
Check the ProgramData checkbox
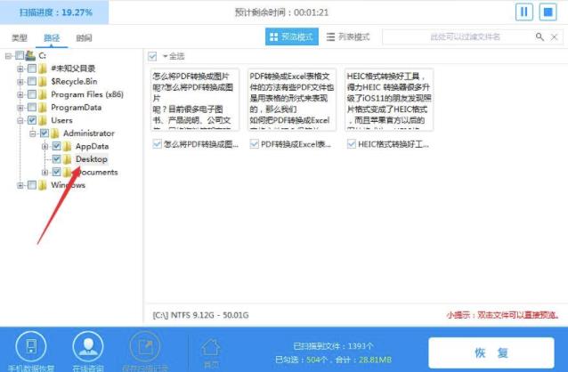coord(32,108)
